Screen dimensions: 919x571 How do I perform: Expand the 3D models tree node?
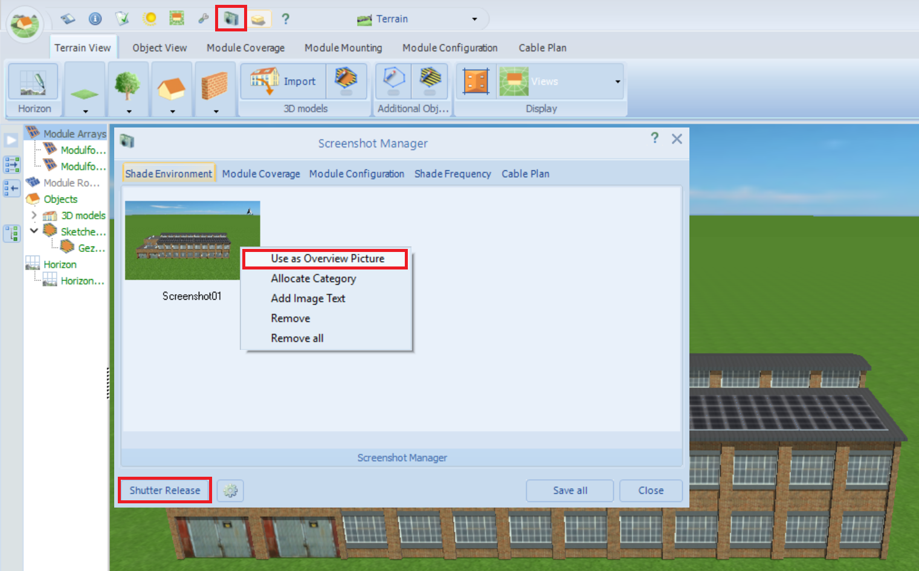click(34, 215)
